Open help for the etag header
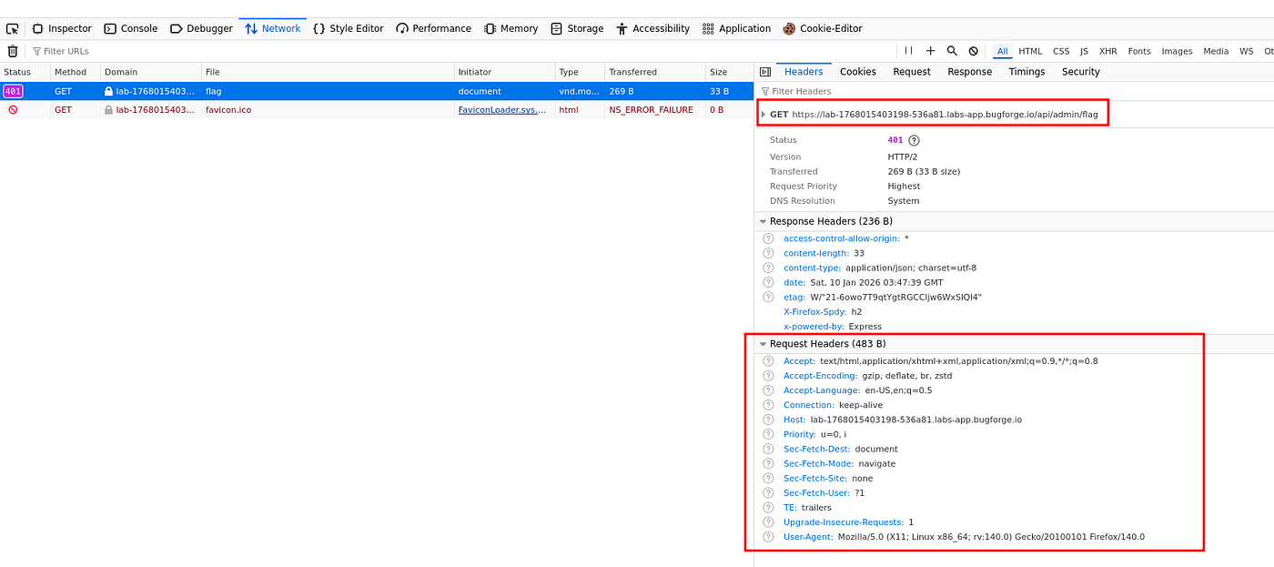The height and width of the screenshot is (567, 1274). 768,297
